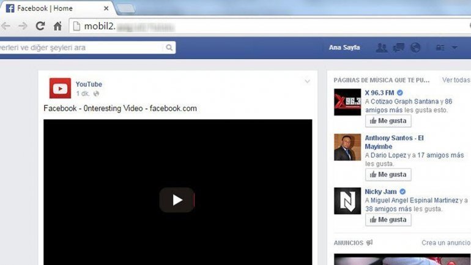Viewport: 471px width, 265px height.
Task: Click the YouTube page logo in post
Action: coord(60,88)
